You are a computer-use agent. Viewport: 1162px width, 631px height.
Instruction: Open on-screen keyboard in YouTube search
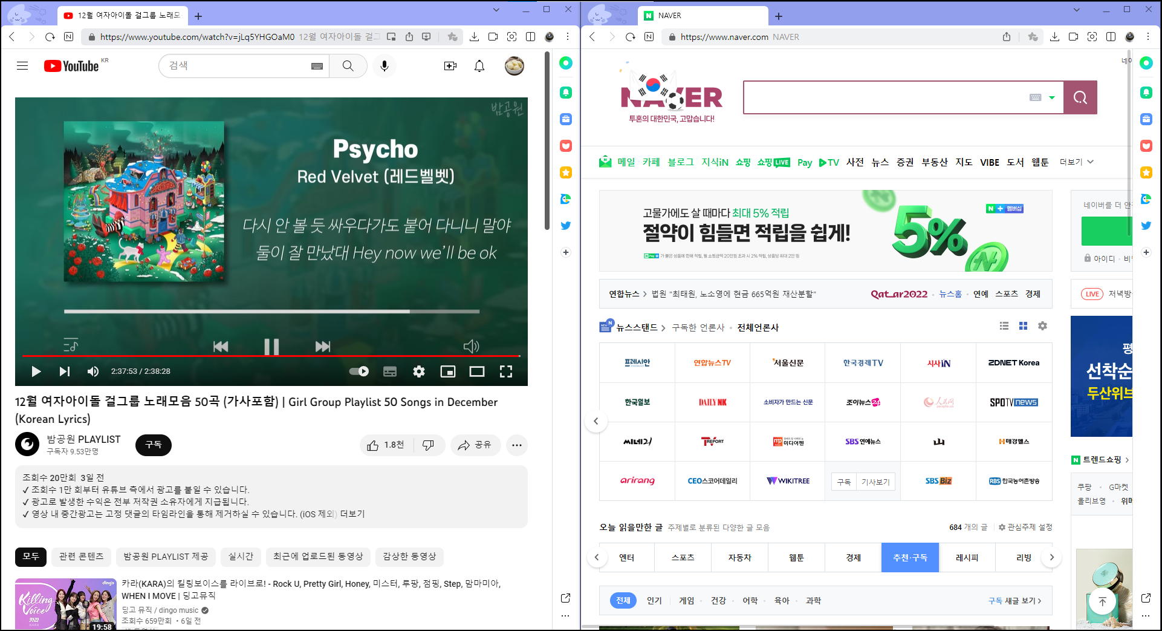pos(317,66)
